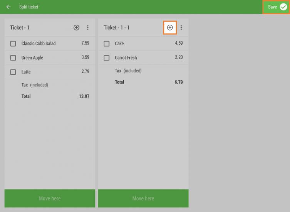Add new ticket from Ticket - 1 plus icon
Screen dimensions: 290x212
click(76, 28)
